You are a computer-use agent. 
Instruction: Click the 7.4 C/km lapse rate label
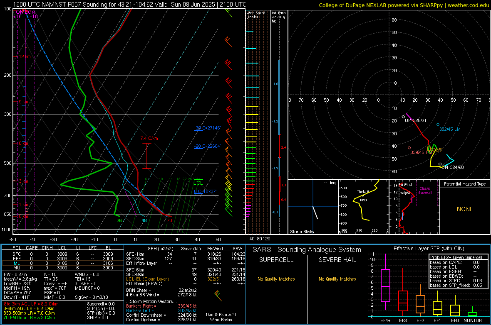pos(149,138)
